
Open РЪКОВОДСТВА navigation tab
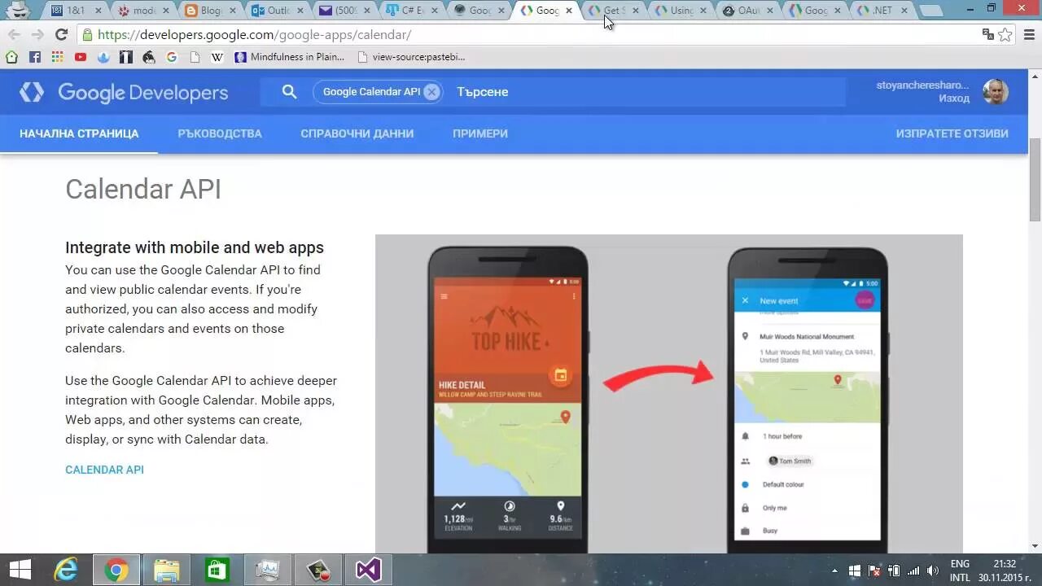[220, 133]
